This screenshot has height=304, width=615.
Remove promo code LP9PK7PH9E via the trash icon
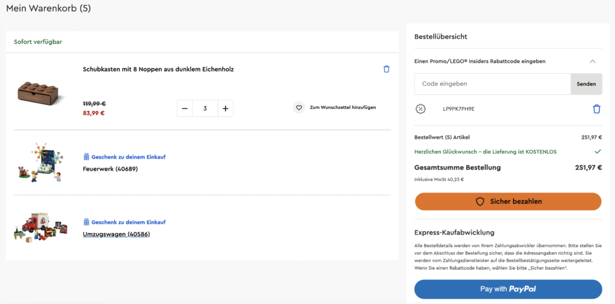tap(596, 109)
